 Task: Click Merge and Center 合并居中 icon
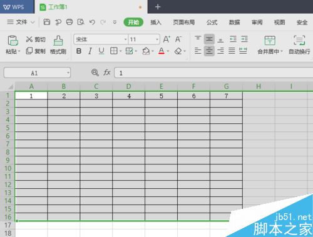[x=270, y=41]
